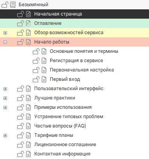Click the lock icon of Примеры использования
149x159 pixels.
point(21,107)
